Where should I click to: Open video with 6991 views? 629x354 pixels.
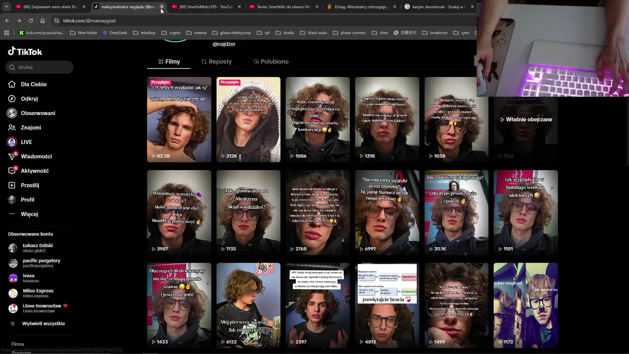pyautogui.click(x=387, y=212)
